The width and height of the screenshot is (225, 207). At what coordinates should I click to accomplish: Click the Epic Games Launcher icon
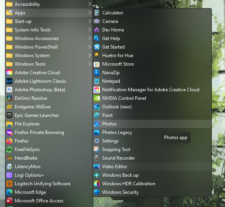[x=9, y=115]
